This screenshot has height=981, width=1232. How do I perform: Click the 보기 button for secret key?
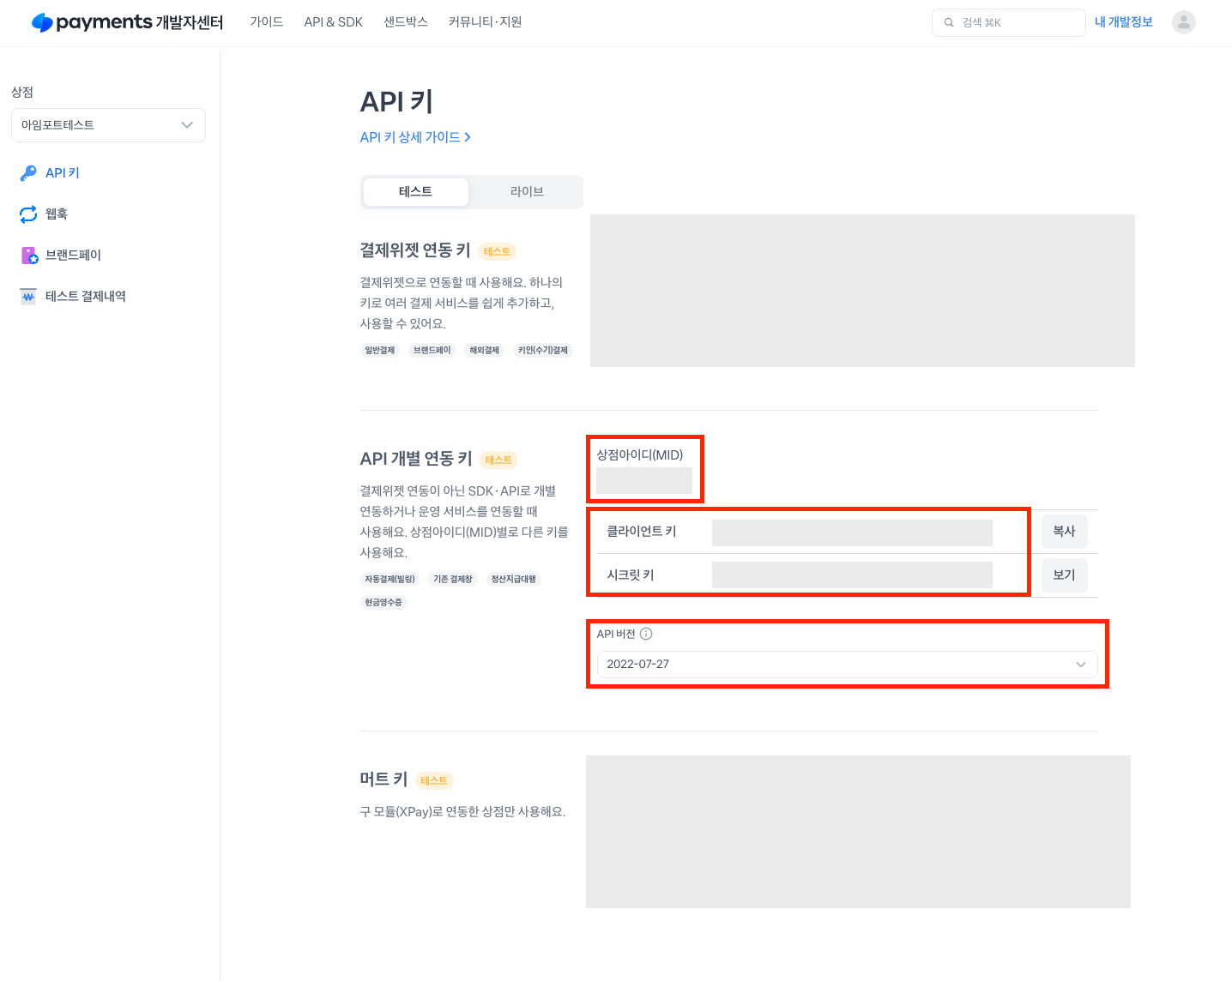[1064, 575]
